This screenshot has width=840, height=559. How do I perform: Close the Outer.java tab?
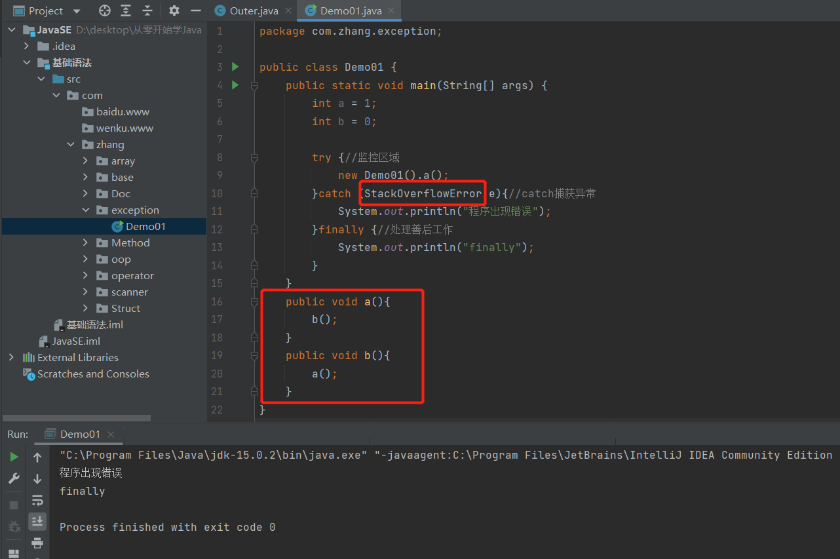(288, 10)
